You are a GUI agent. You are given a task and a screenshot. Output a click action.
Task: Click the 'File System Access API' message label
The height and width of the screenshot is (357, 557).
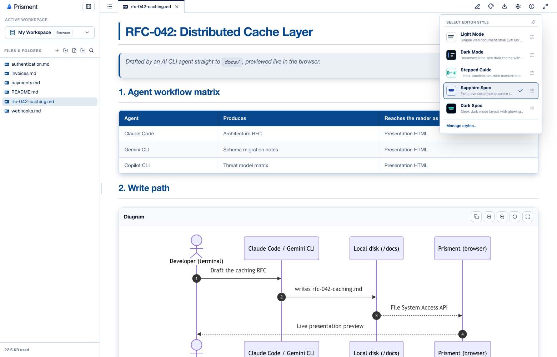tap(419, 307)
